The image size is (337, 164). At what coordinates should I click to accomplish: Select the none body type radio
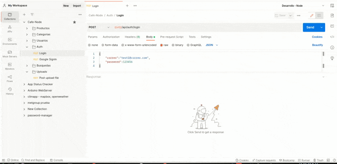tap(89, 45)
